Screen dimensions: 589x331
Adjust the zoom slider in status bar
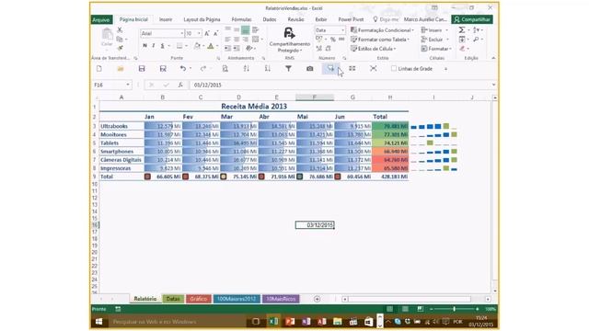[454, 309]
